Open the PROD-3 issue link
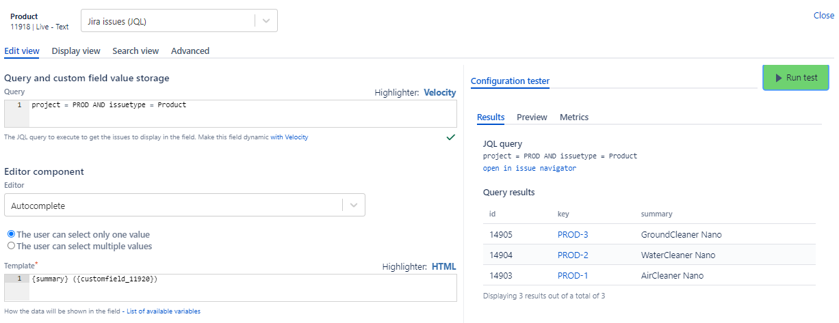 [572, 235]
